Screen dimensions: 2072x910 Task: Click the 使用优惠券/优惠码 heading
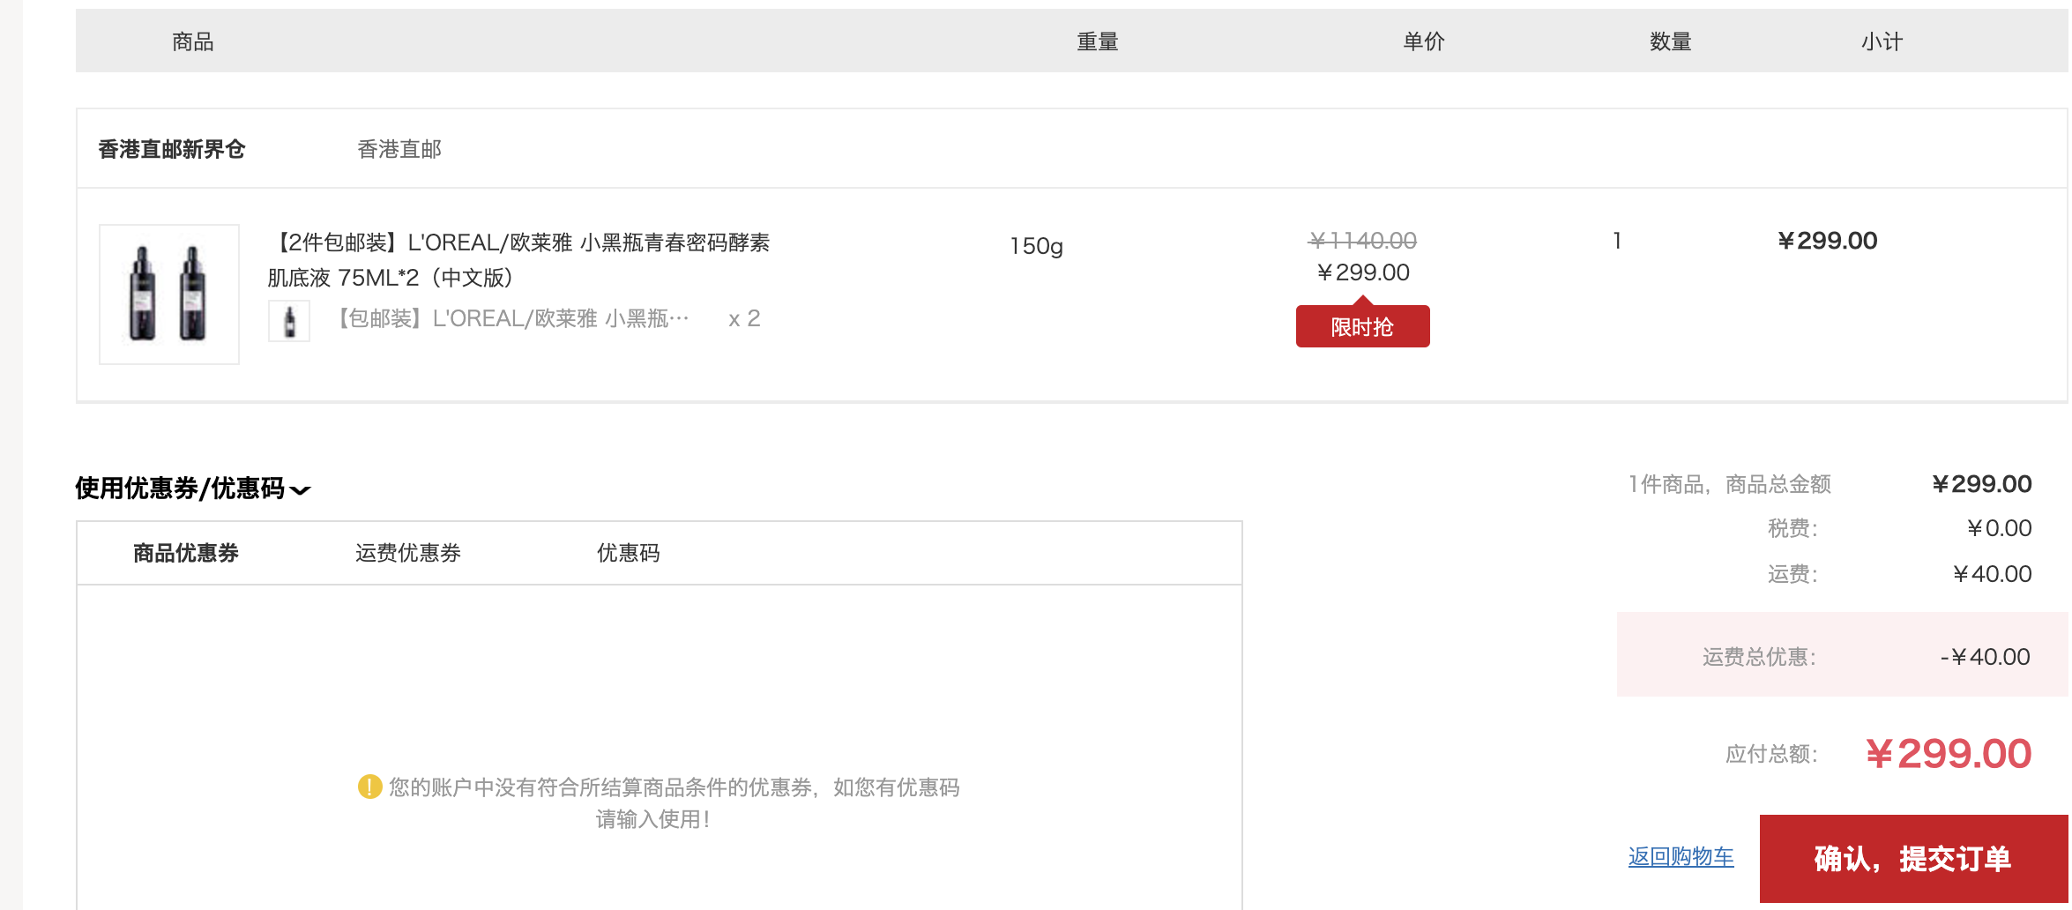(180, 488)
